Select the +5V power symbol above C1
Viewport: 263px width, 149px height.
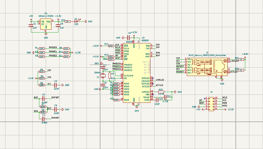tap(31, 16)
